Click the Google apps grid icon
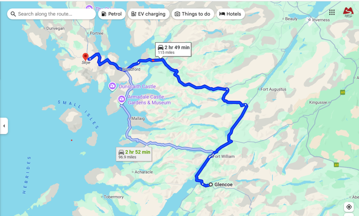The width and height of the screenshot is (359, 216). click(x=332, y=12)
